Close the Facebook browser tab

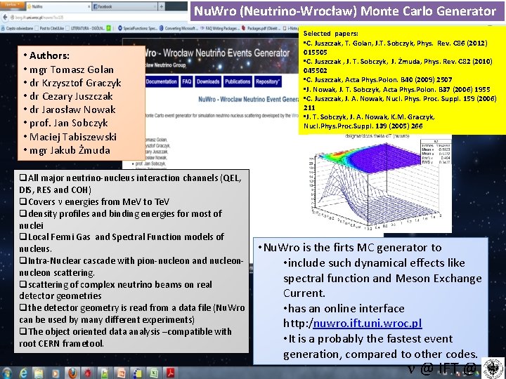click(154, 6)
